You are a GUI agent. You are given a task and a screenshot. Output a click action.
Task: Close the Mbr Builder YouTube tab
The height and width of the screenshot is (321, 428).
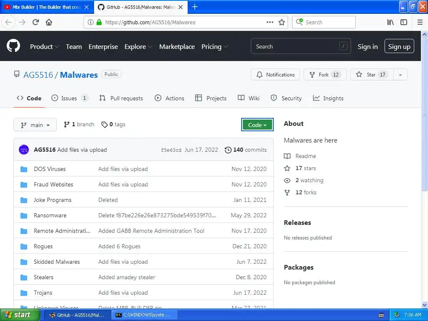(87, 7)
